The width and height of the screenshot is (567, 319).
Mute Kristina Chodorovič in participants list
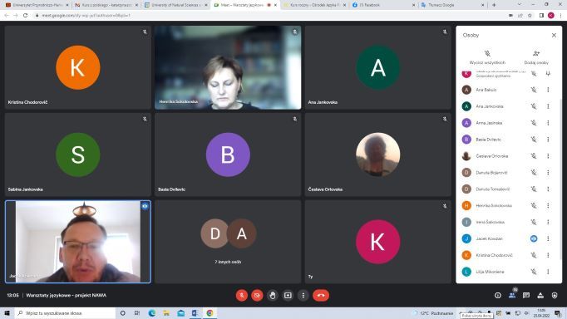(534, 255)
